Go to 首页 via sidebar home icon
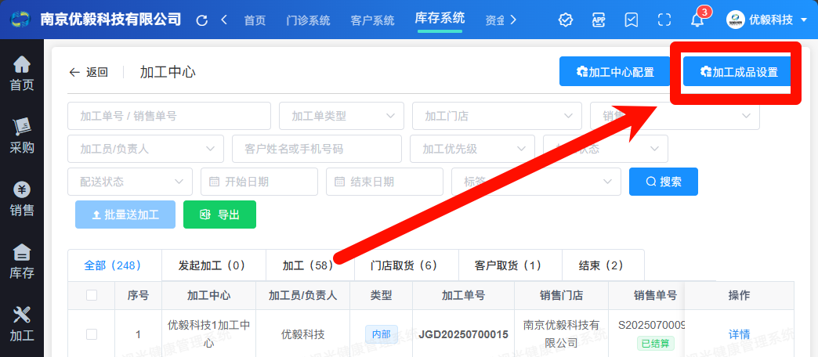 tap(22, 74)
